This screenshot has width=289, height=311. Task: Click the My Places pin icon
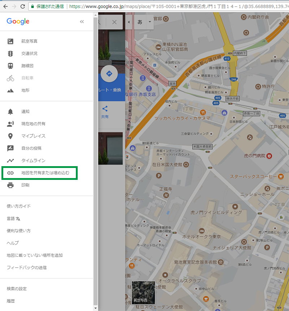10,136
